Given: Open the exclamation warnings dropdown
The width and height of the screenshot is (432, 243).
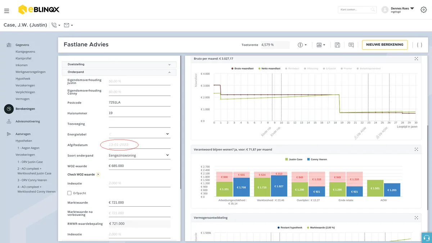Looking at the screenshot, I should 302,45.
